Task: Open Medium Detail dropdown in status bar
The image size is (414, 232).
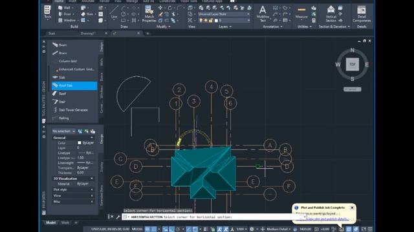Action: pos(278,229)
